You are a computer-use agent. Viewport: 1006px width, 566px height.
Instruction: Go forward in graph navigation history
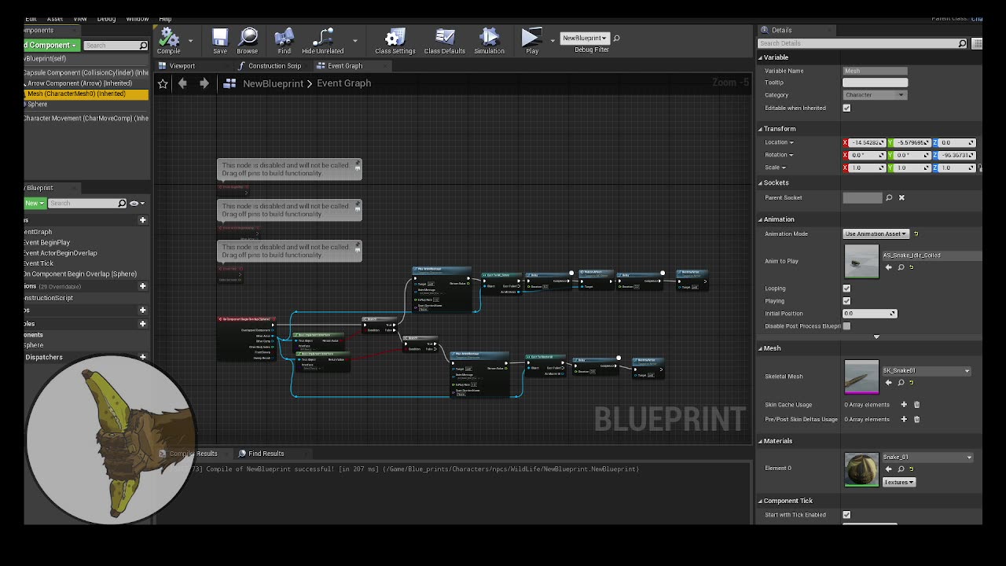click(204, 83)
